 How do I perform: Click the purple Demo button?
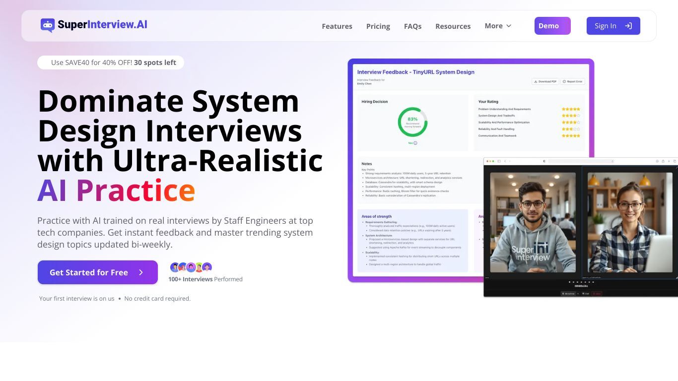552,26
